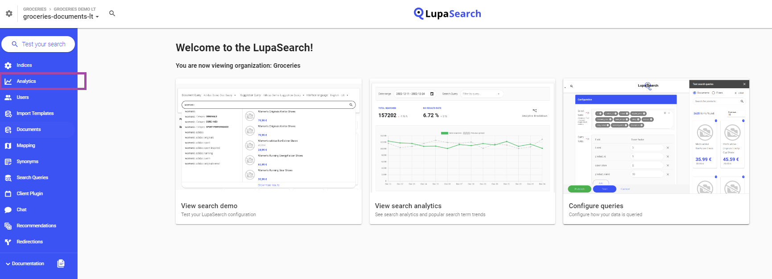The width and height of the screenshot is (772, 279).
Task: Expand the Documentation section chevron
Action: pos(8,264)
